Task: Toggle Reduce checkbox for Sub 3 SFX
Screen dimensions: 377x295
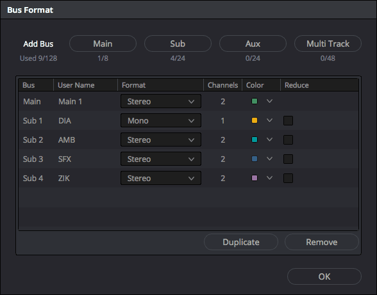Action: click(x=288, y=159)
